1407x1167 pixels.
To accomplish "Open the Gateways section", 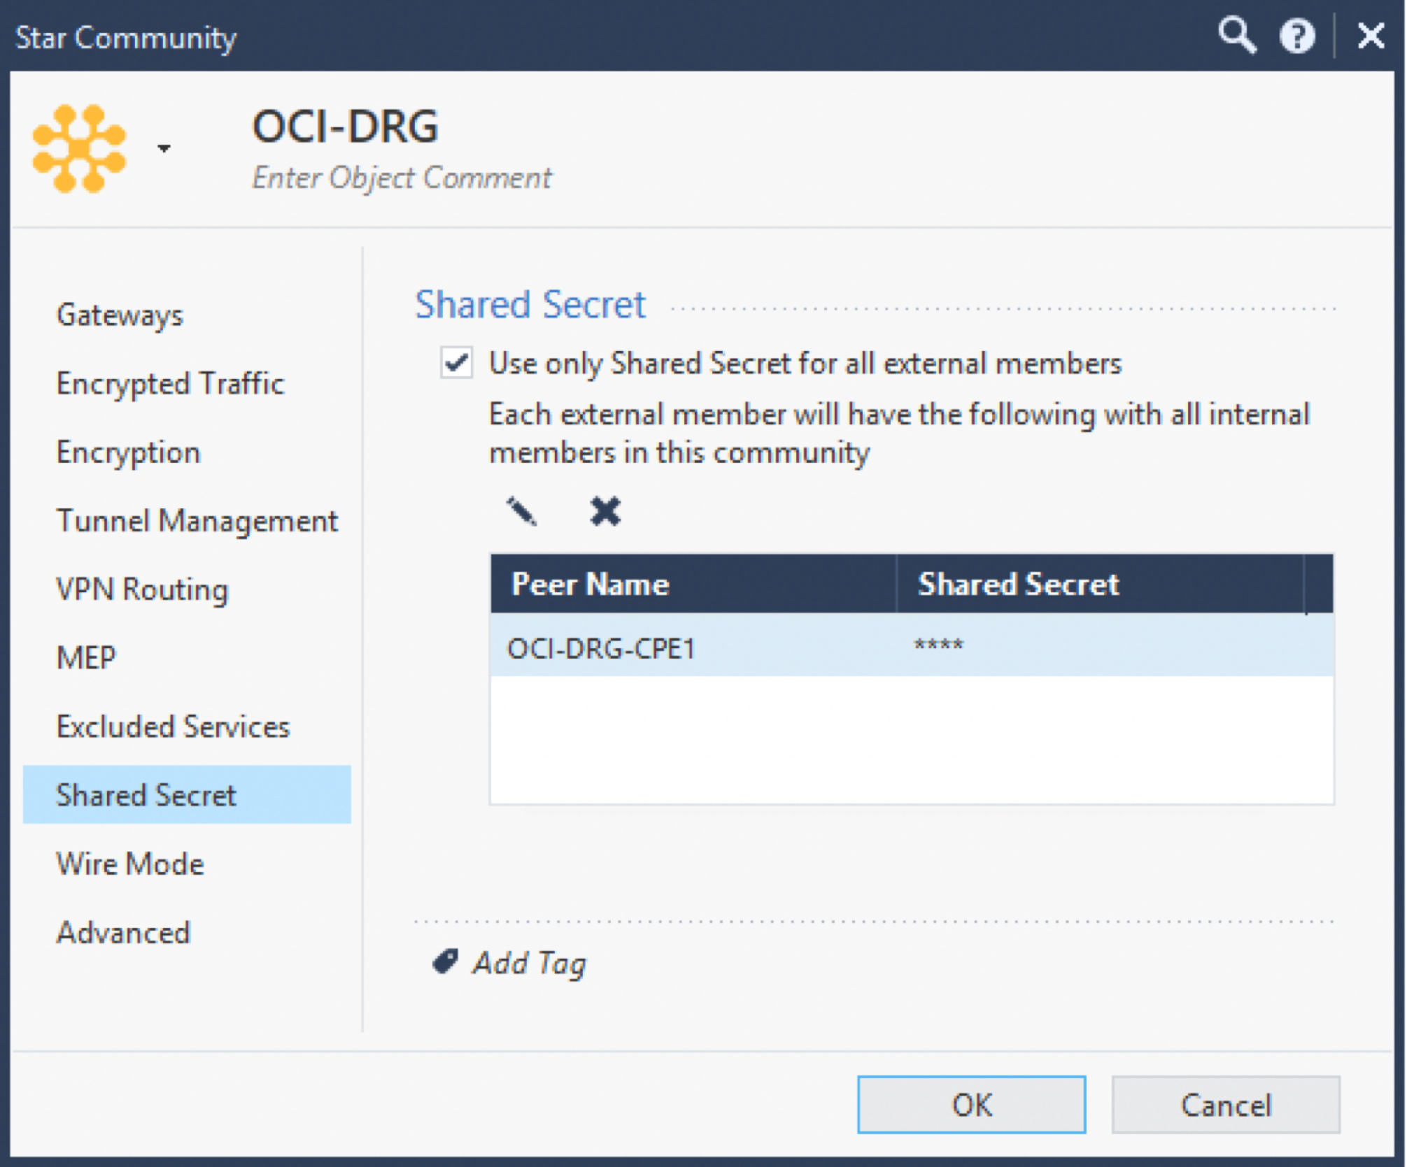I will pyautogui.click(x=120, y=315).
